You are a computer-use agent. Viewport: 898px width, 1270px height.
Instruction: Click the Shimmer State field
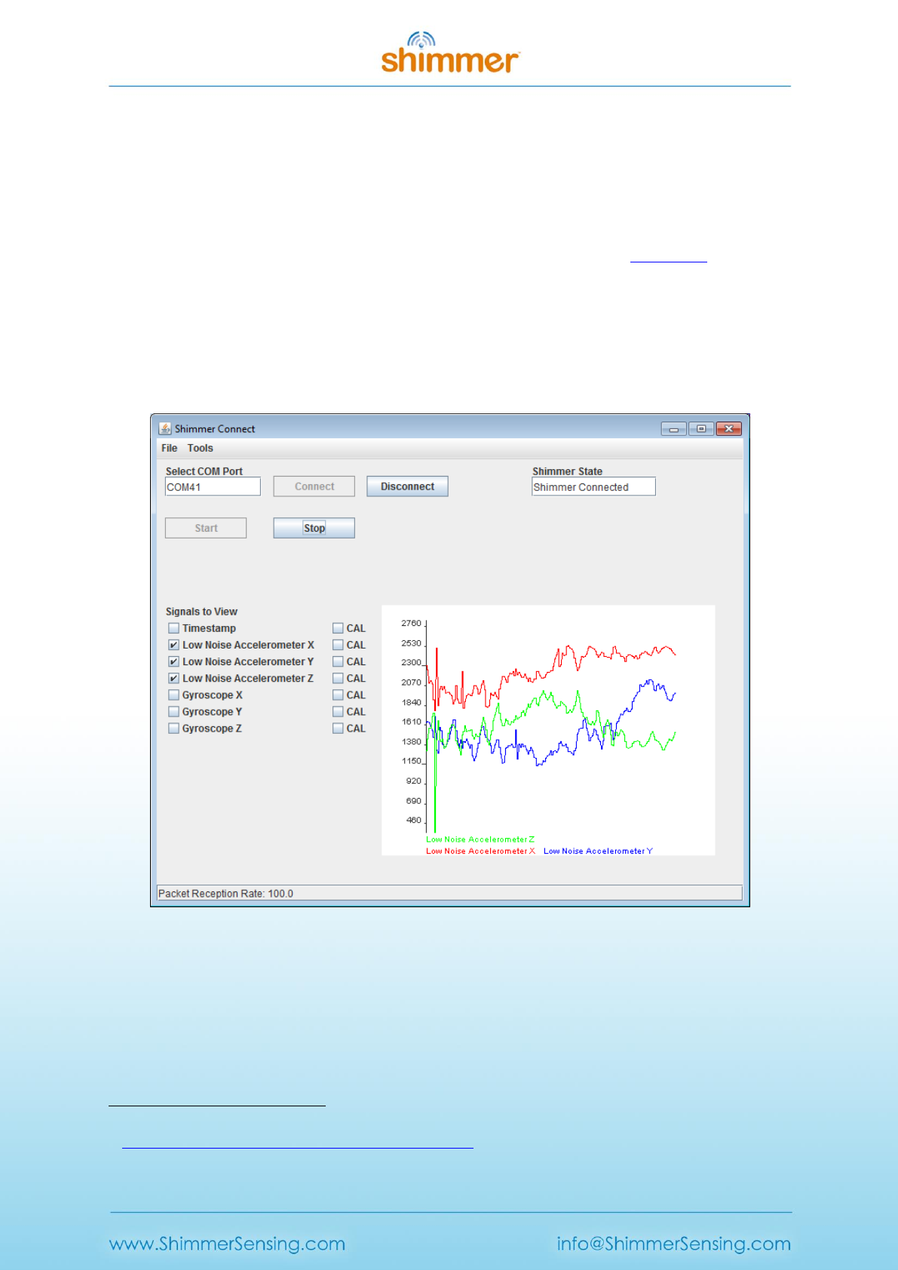pyautogui.click(x=593, y=486)
